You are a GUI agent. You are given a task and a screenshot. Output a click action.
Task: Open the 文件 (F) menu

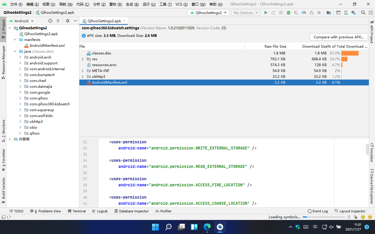click(16, 4)
